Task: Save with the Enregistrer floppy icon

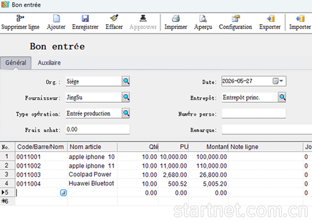Action: pyautogui.click(x=85, y=19)
